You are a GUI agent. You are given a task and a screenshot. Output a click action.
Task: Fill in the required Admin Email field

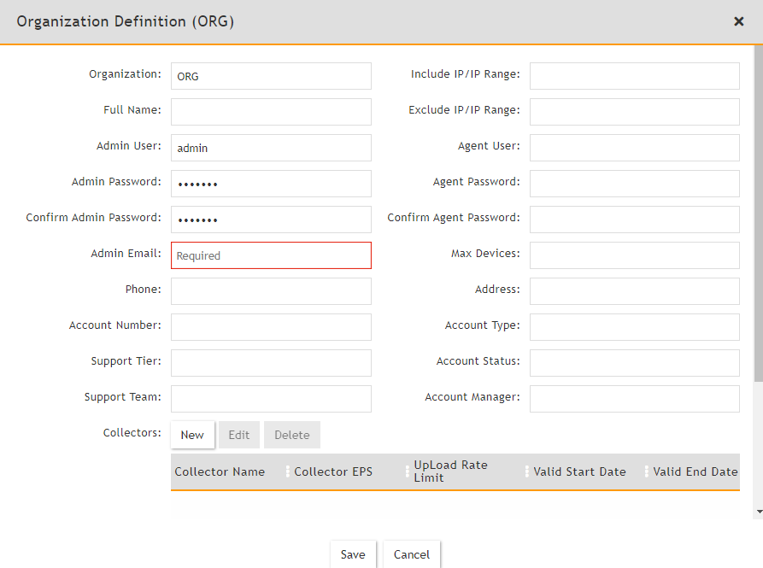[x=271, y=255]
